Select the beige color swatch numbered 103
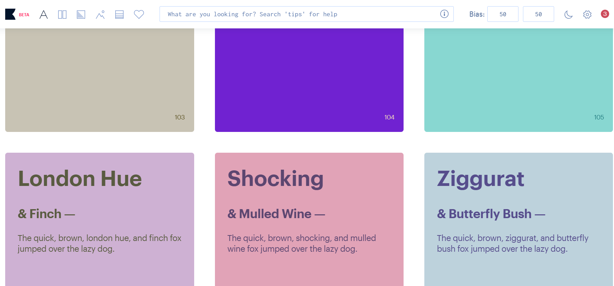The width and height of the screenshot is (614, 286). (x=100, y=80)
